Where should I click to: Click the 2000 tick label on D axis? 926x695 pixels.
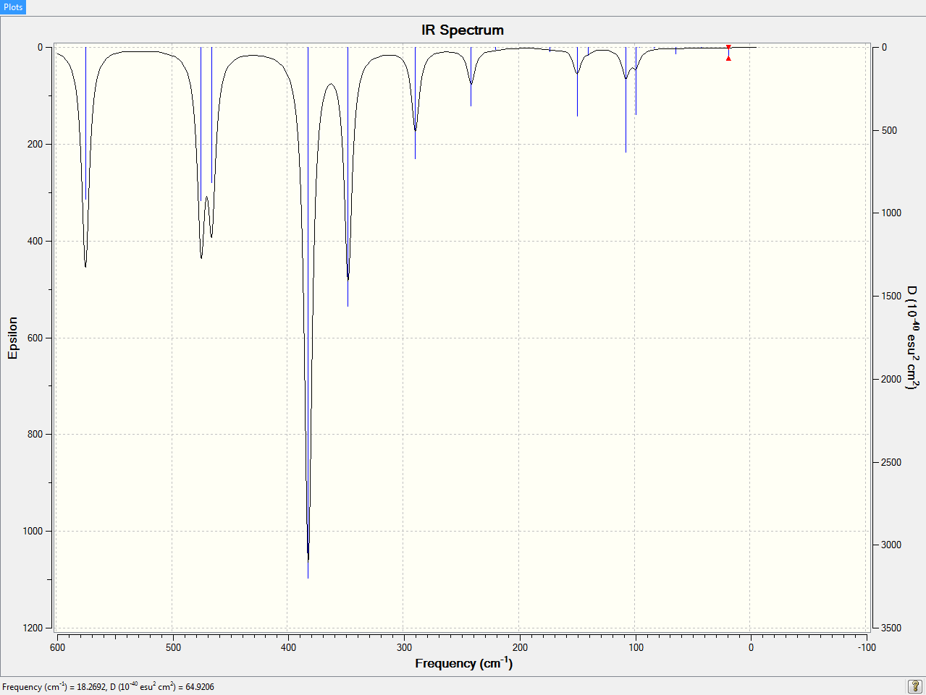pos(891,379)
